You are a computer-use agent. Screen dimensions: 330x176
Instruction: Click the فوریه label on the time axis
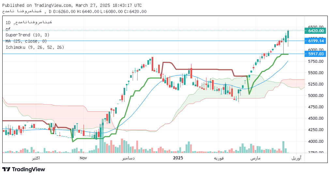pyautogui.click(x=218, y=158)
